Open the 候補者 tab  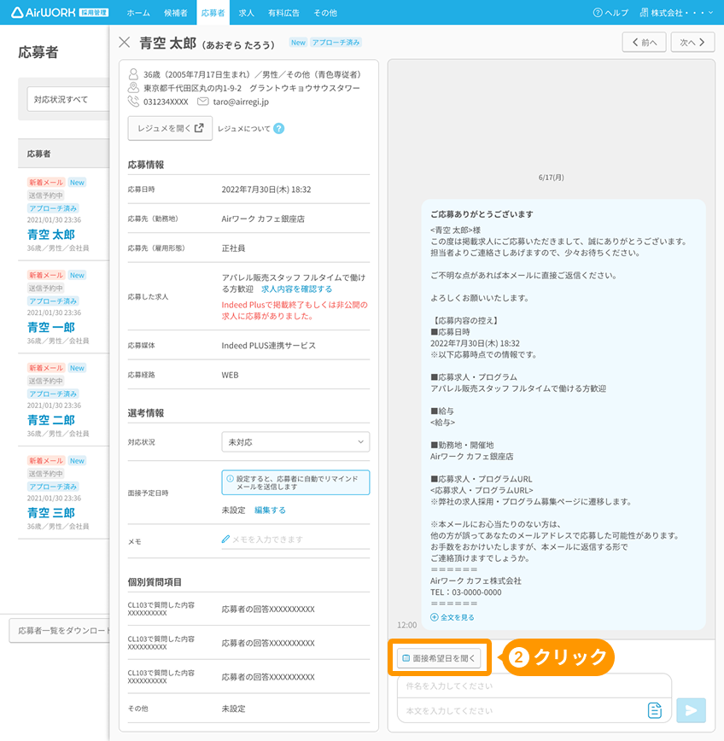tap(175, 13)
